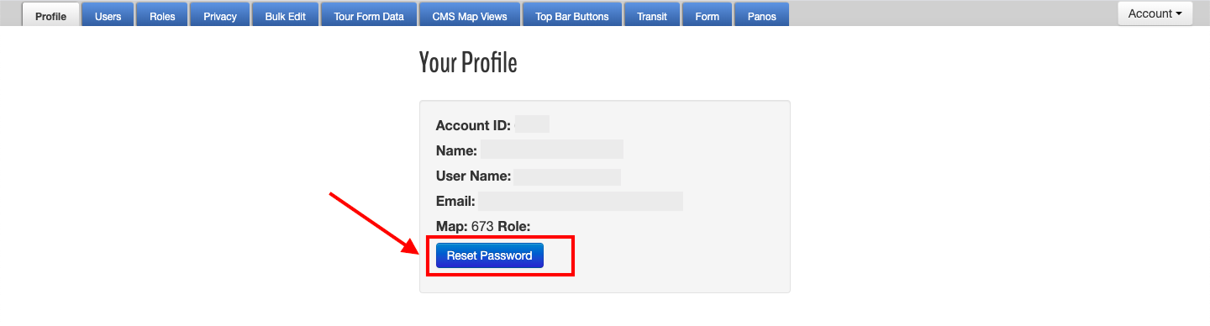Expand the Account dropdown menu
This screenshot has height=326, width=1210.
pos(1155,13)
